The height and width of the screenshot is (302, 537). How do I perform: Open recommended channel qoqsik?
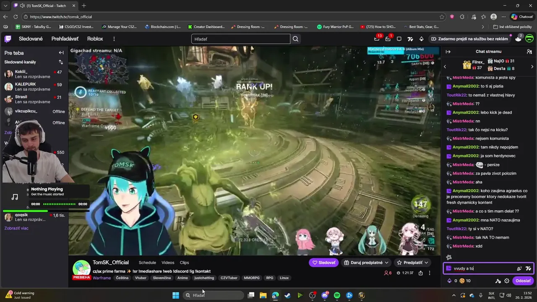pyautogui.click(x=34, y=217)
